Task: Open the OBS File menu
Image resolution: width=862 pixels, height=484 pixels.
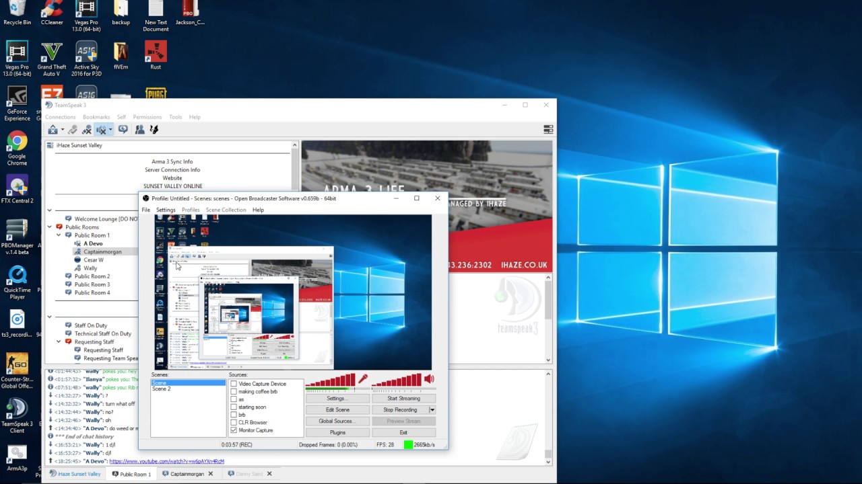Action: pos(145,210)
